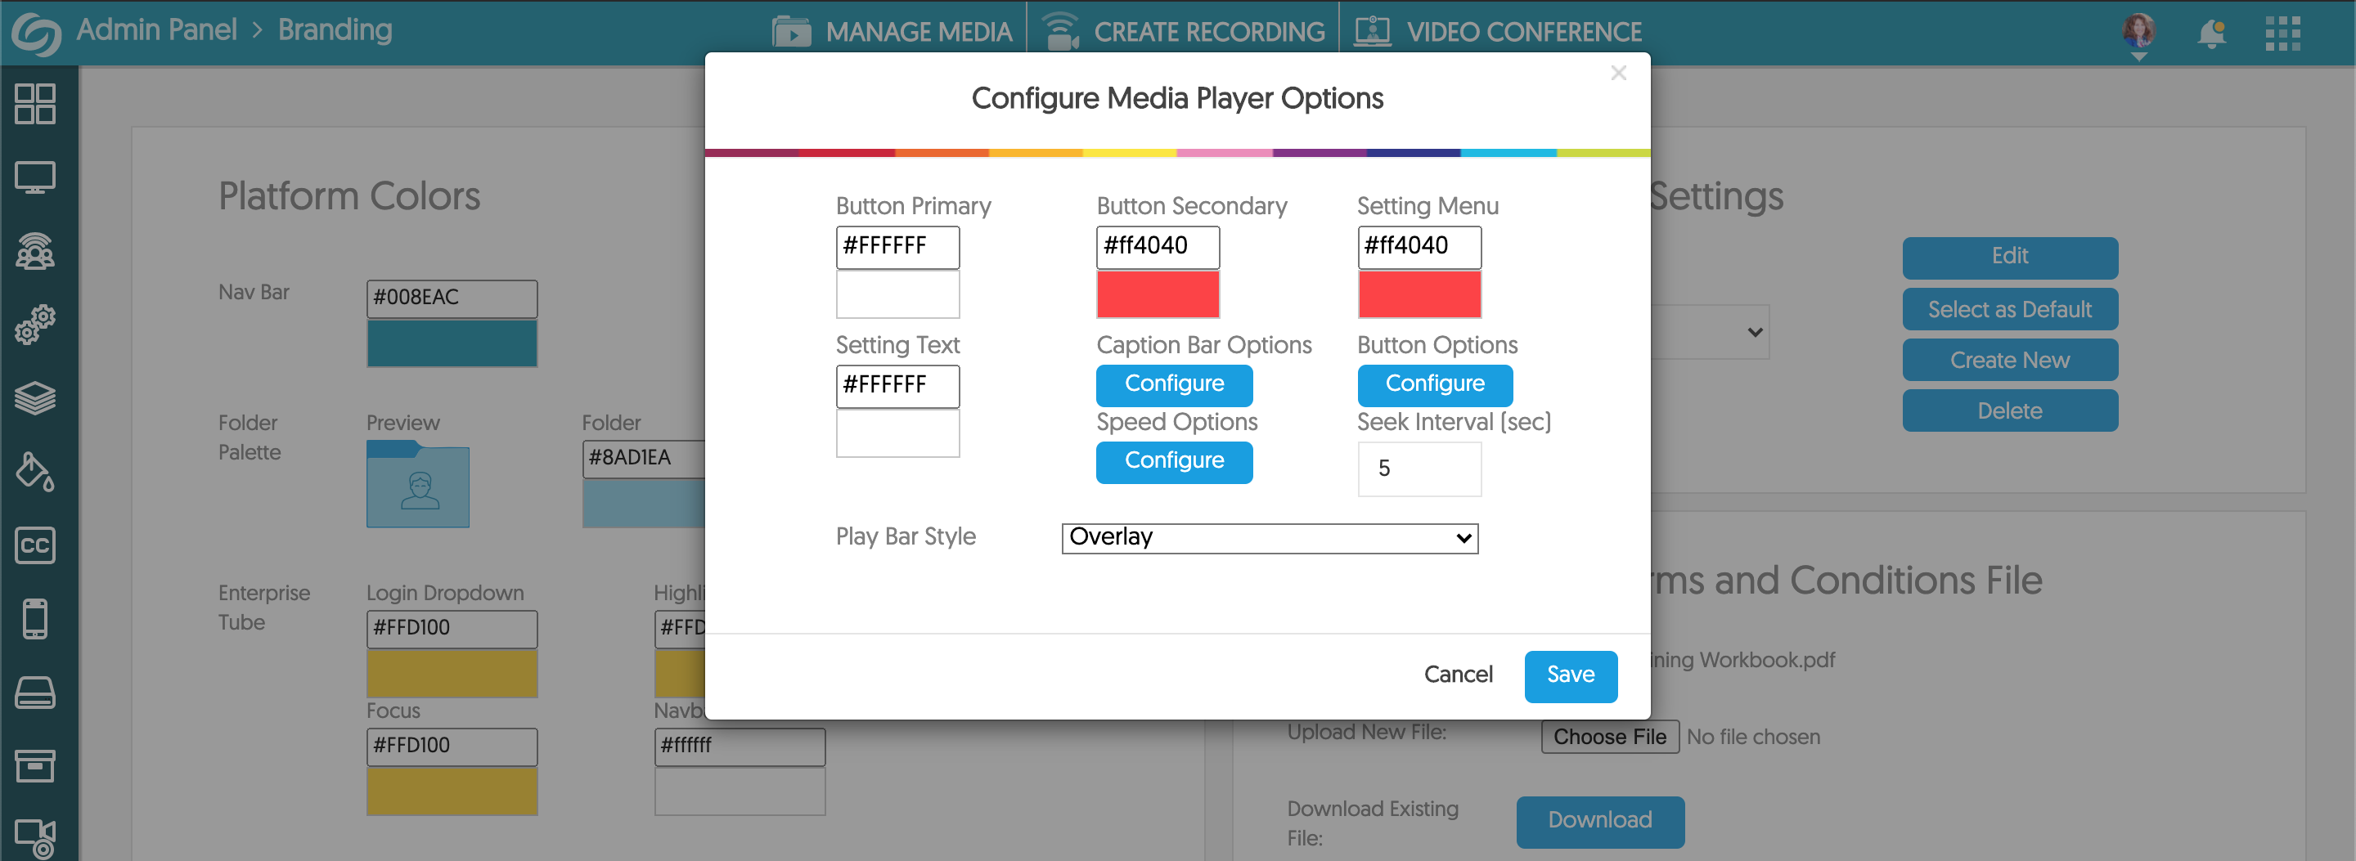Expand the user profile avatar dropdown
The image size is (2356, 861).
pyautogui.click(x=2138, y=33)
